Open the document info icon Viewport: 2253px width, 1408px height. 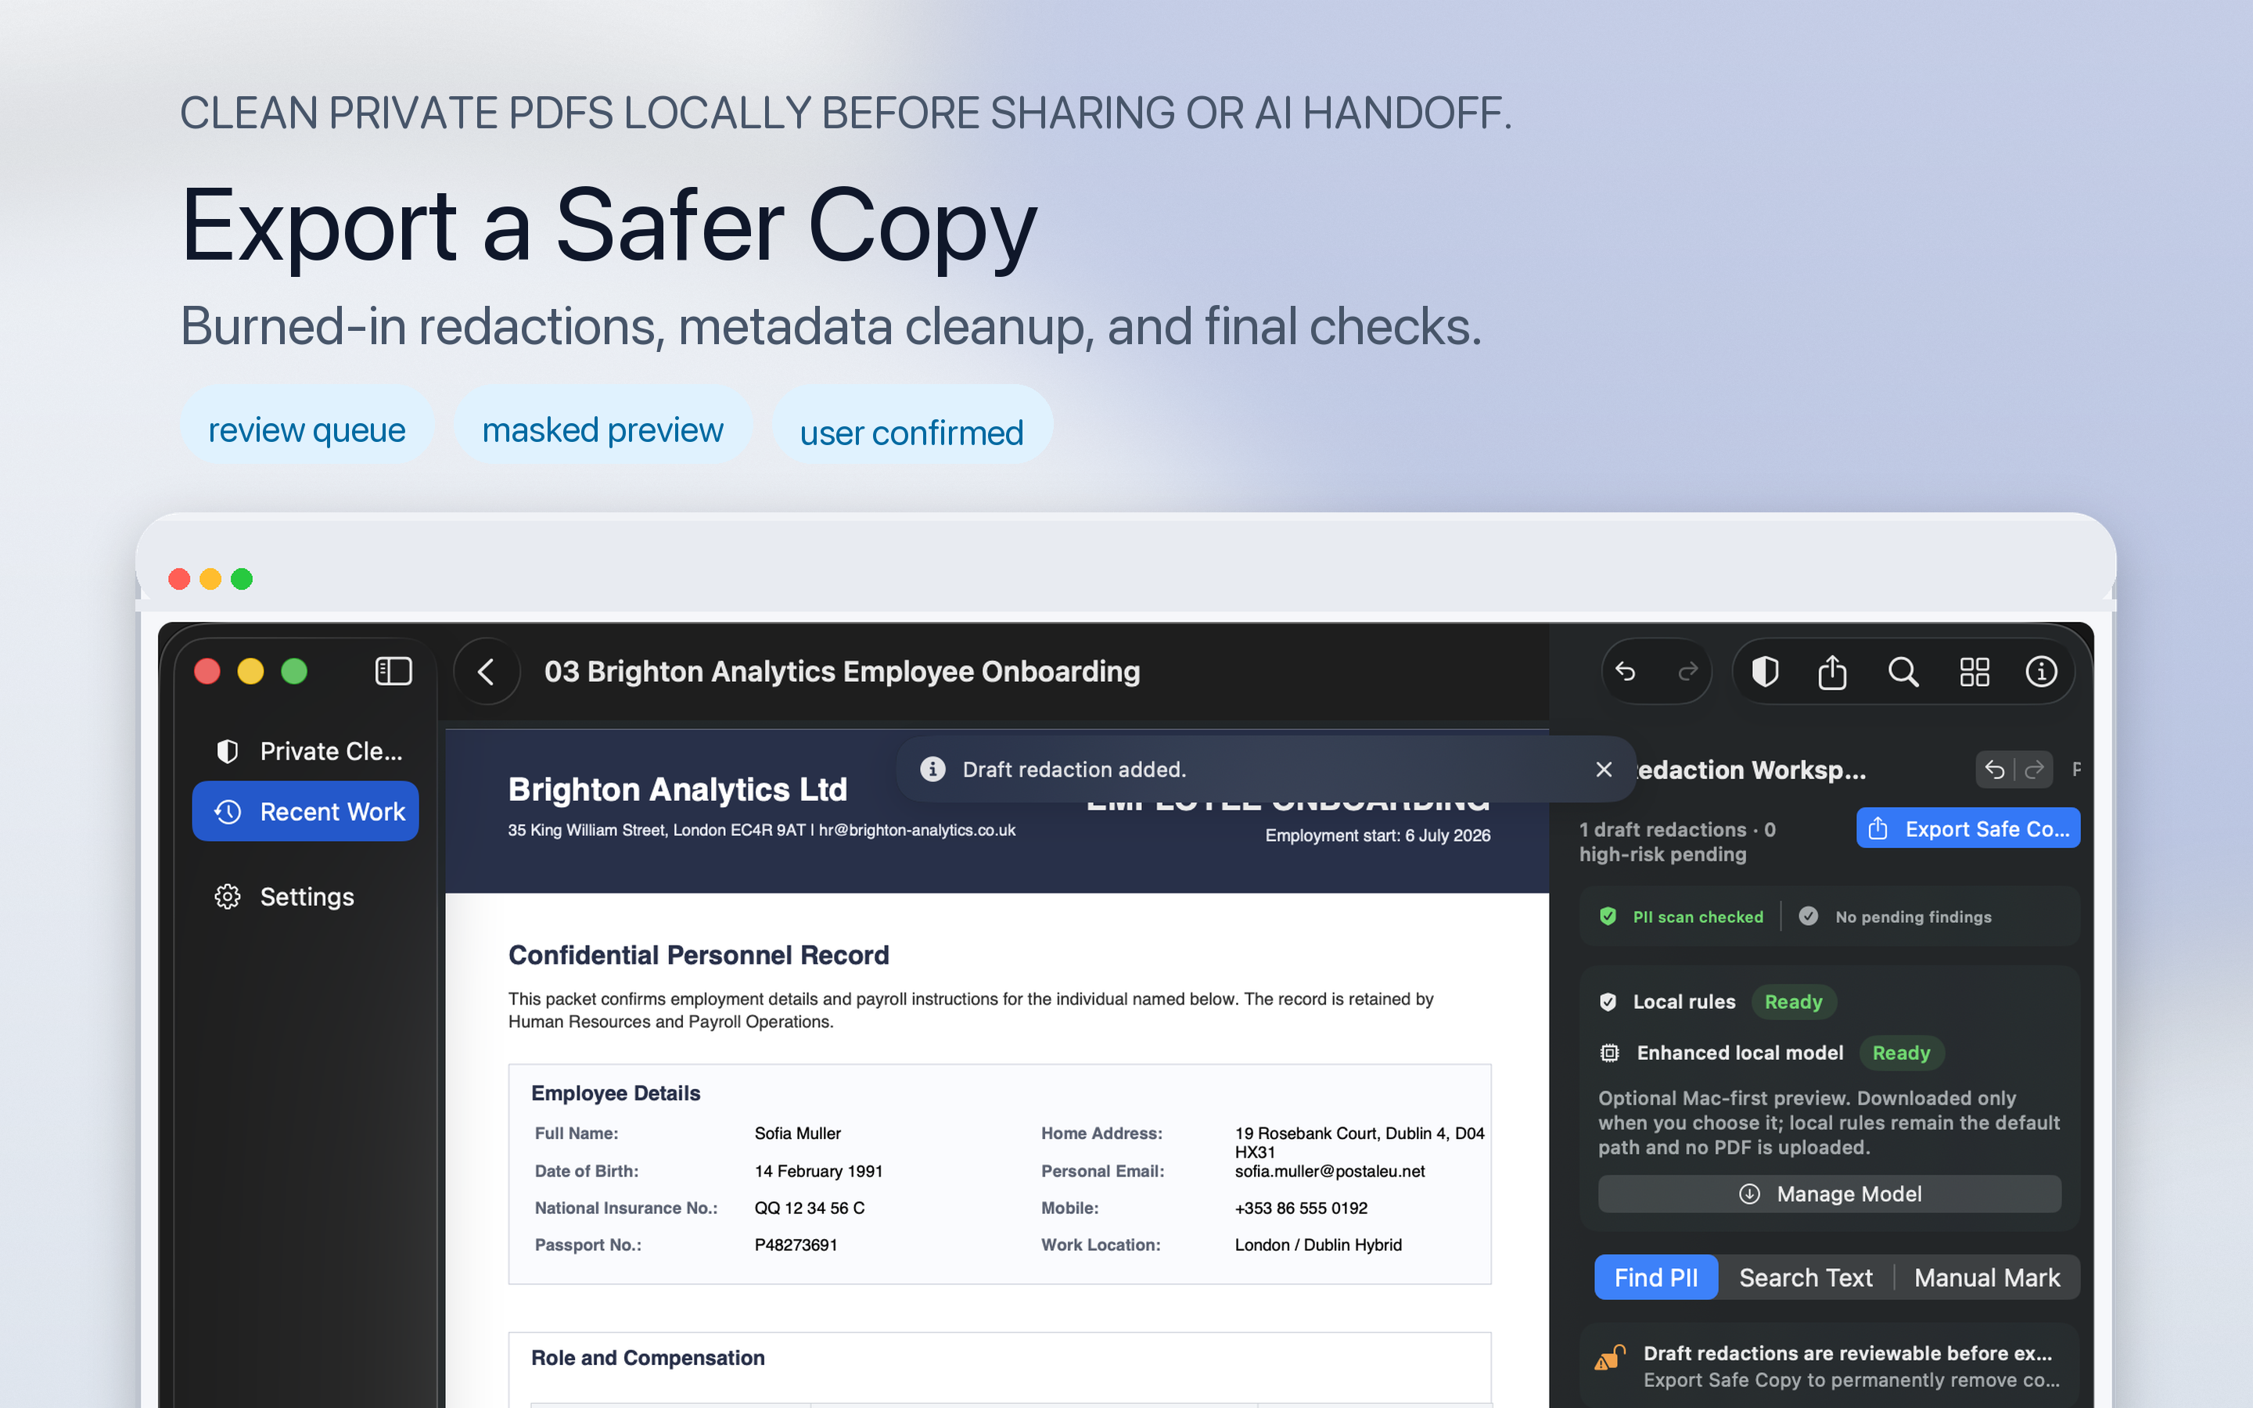click(2041, 671)
